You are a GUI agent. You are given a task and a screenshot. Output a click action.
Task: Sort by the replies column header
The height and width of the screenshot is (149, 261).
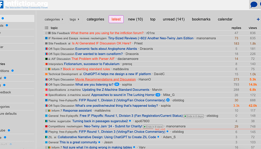236,28
